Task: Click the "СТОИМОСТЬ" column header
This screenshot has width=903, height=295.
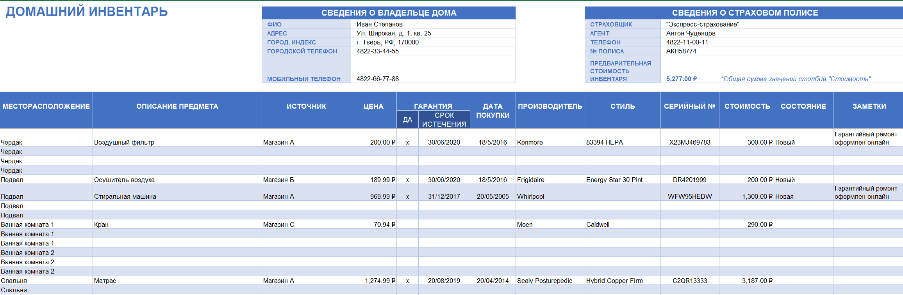Action: [x=747, y=110]
